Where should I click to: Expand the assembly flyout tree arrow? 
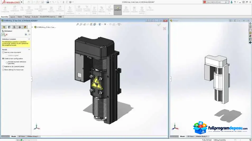[32, 27]
